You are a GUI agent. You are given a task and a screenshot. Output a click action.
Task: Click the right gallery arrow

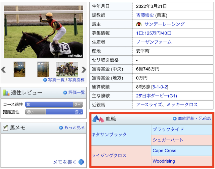pyautogui.click(x=83, y=70)
